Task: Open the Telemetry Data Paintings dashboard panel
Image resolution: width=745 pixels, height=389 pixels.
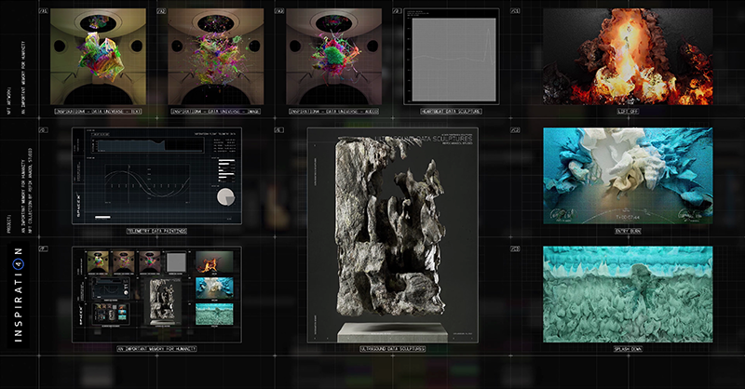Action: (156, 176)
